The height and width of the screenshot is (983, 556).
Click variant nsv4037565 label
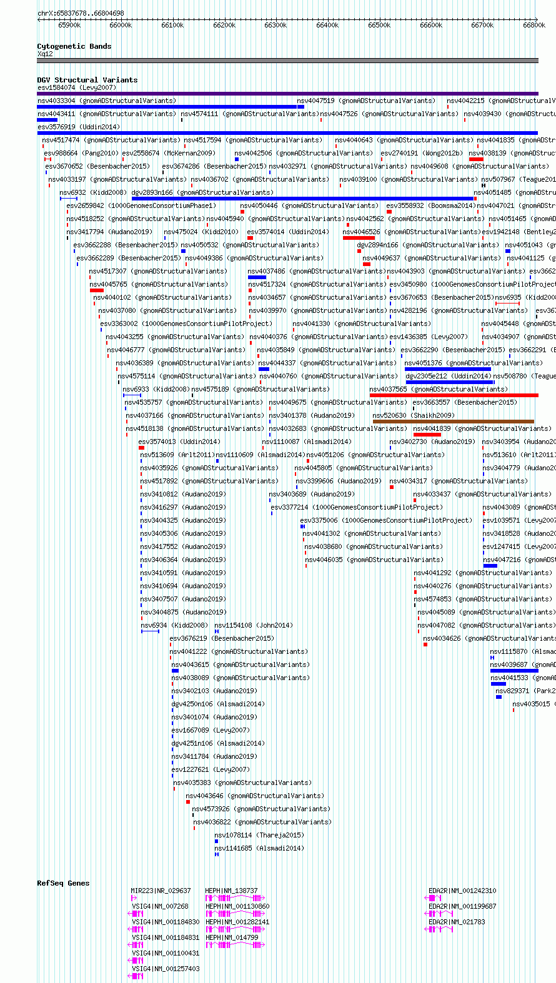[439, 389]
